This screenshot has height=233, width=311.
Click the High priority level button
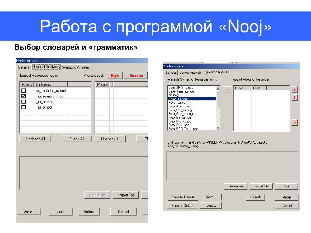pyautogui.click(x=115, y=76)
